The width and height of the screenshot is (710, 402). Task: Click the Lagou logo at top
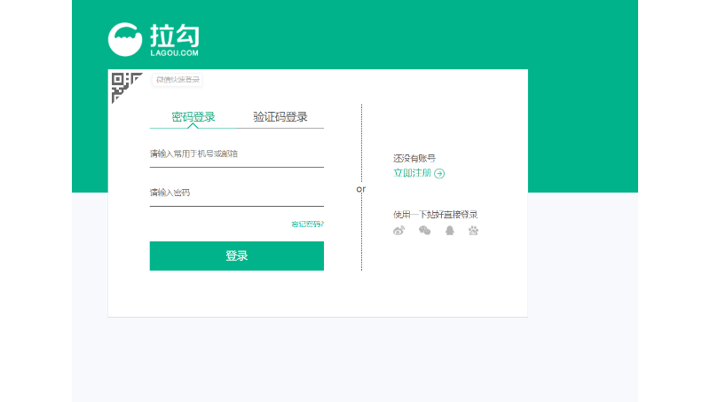pos(154,39)
